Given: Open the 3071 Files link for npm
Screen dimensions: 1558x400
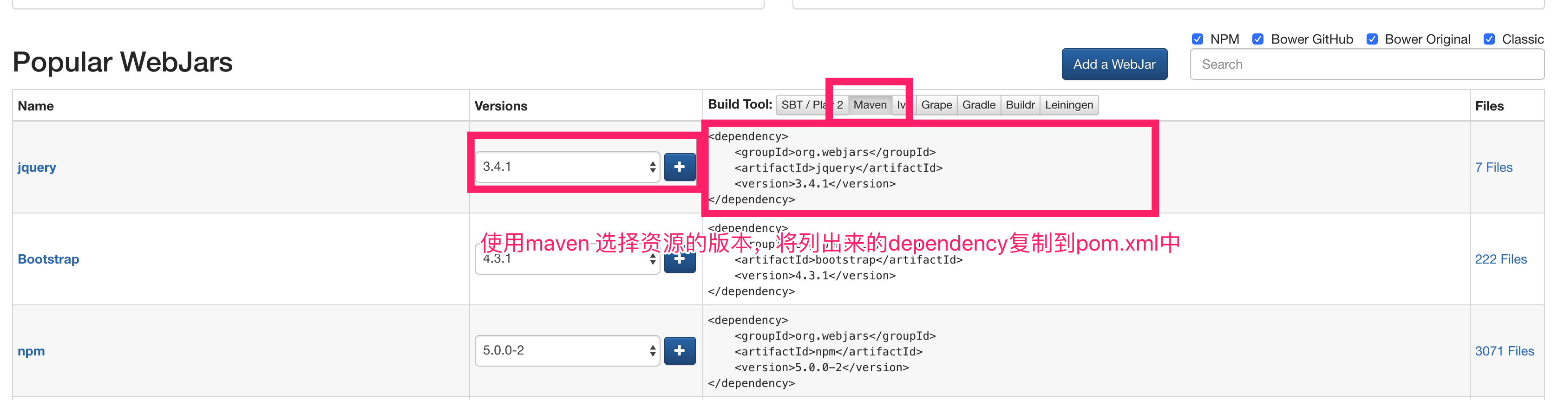Looking at the screenshot, I should coord(1504,351).
